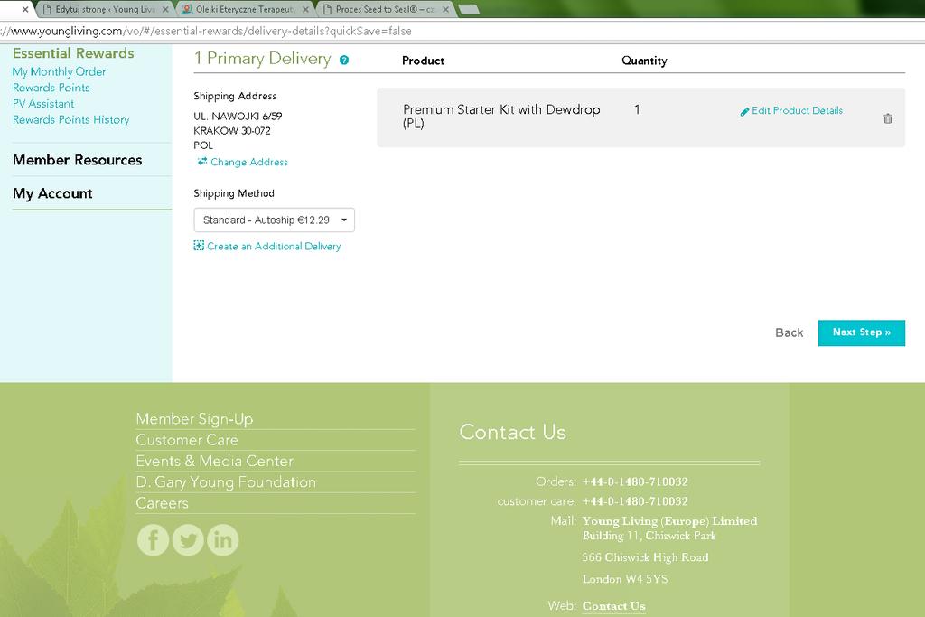
Task: Open PV Assistant link
Action: 43,103
